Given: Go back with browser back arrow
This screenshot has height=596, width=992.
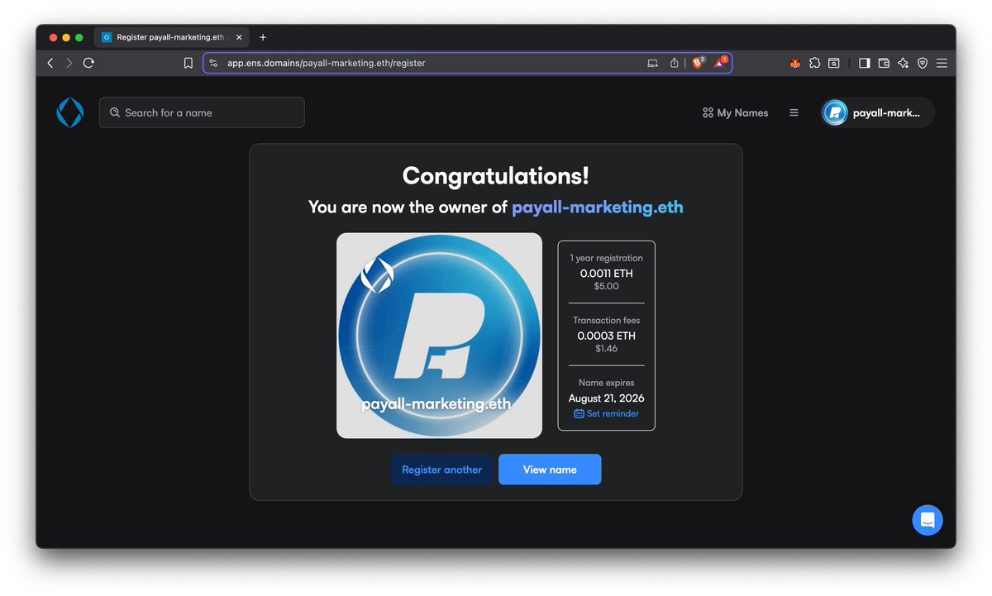Looking at the screenshot, I should pos(50,63).
